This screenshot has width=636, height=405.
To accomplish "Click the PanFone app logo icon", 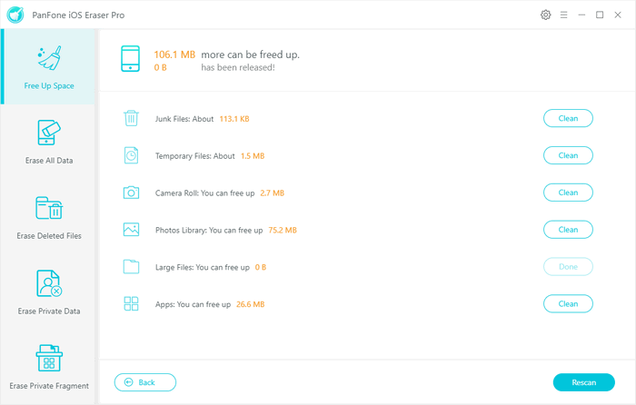I will coord(15,15).
